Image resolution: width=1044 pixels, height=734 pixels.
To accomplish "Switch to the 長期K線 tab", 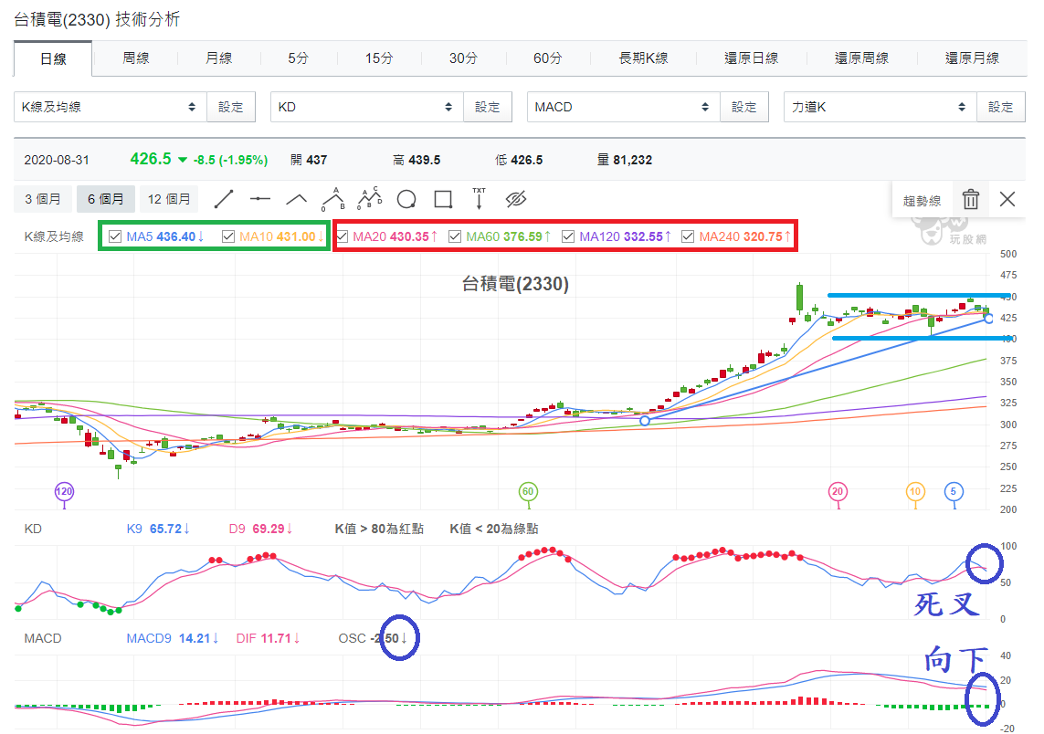I will click(x=643, y=58).
